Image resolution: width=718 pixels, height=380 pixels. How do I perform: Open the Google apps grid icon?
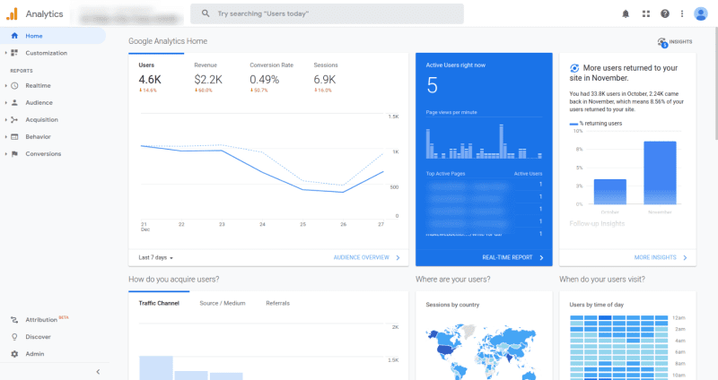(x=645, y=13)
